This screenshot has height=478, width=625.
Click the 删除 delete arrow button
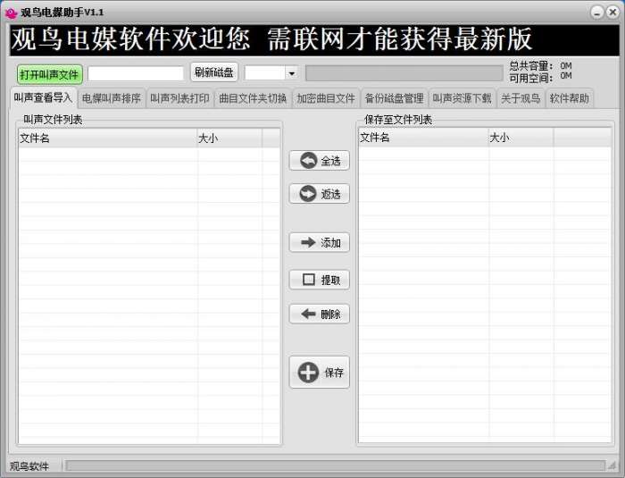[x=320, y=314]
